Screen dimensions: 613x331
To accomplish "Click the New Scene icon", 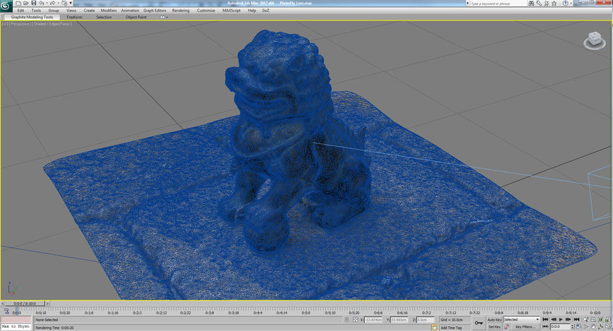I will point(18,3).
